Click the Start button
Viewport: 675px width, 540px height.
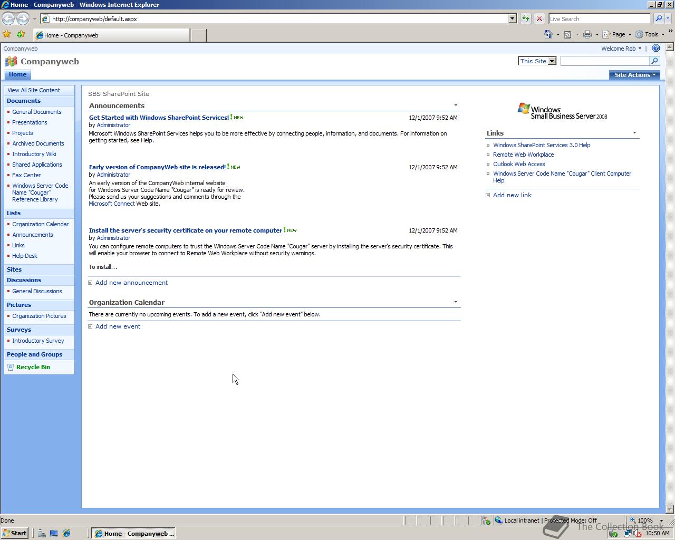(15, 533)
